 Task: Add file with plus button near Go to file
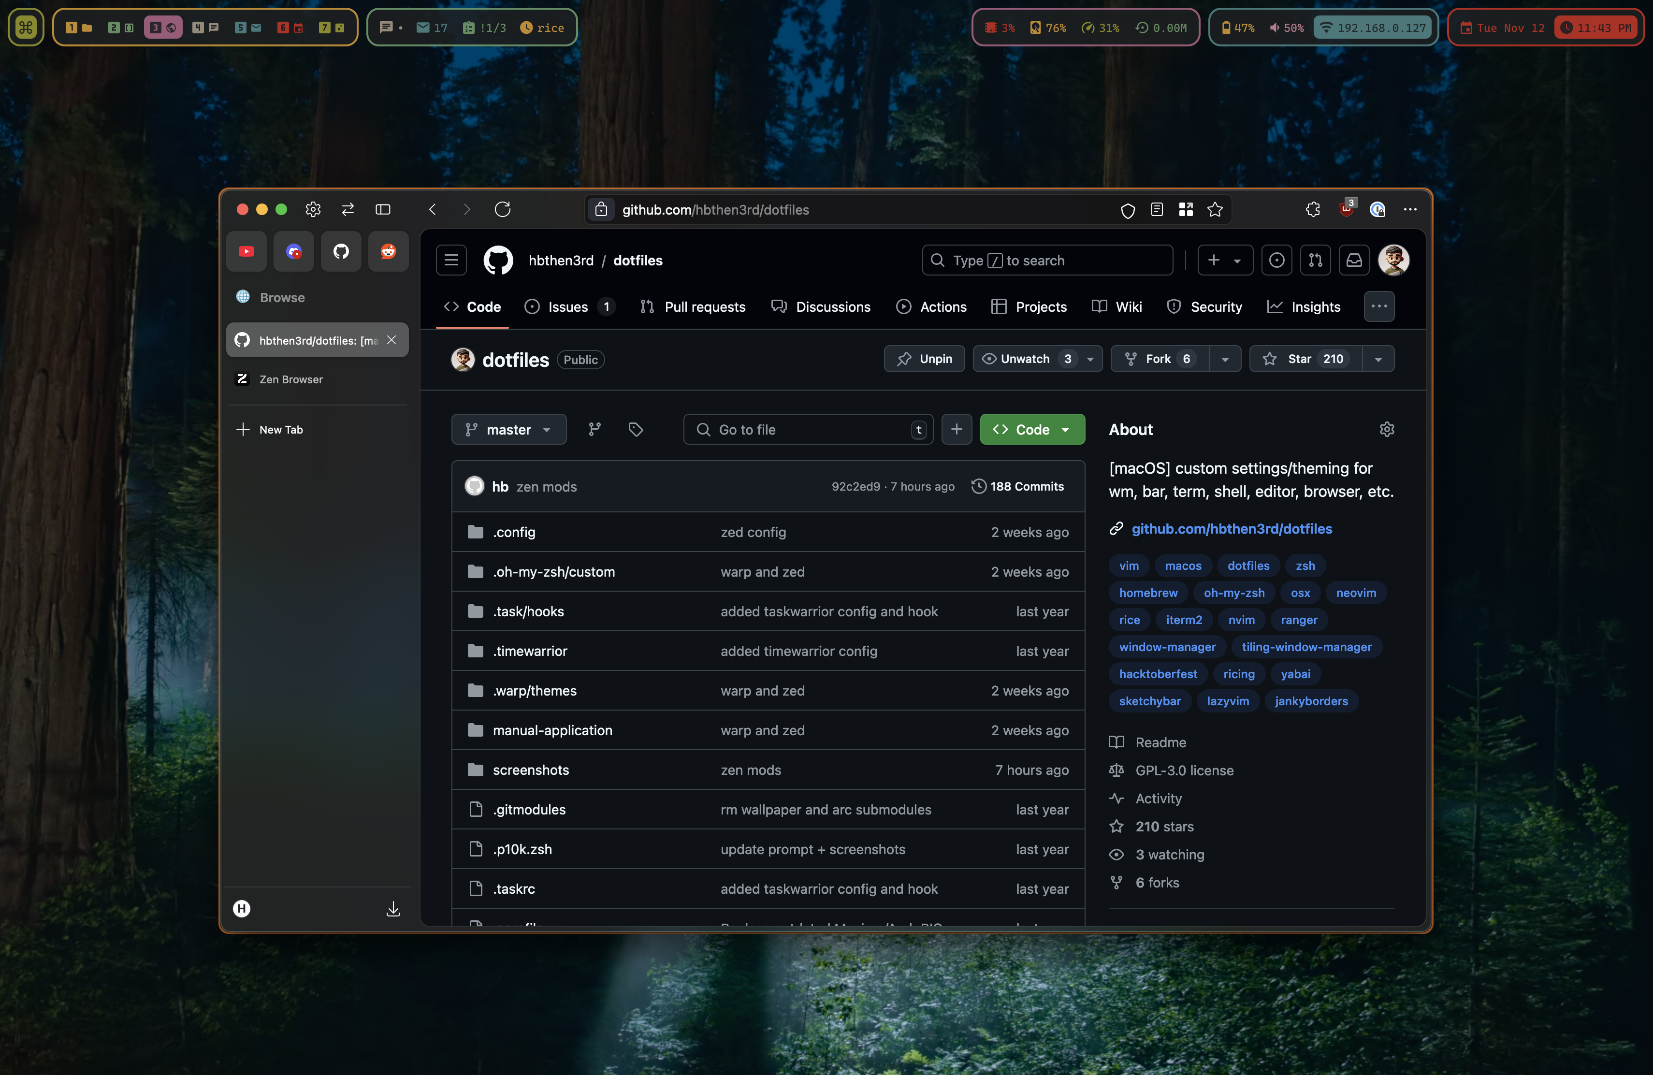tap(957, 430)
